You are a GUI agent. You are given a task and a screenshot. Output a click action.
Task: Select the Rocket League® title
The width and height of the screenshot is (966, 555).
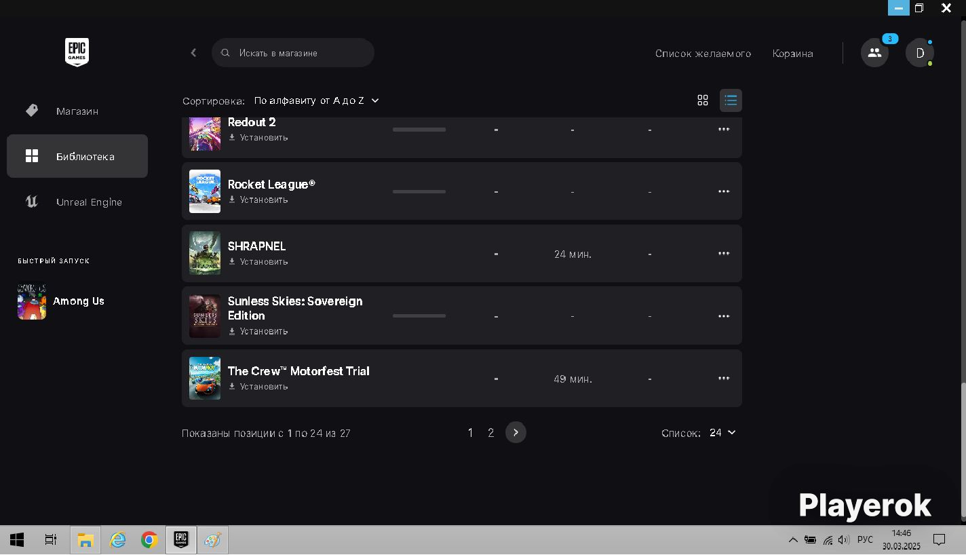click(x=271, y=185)
